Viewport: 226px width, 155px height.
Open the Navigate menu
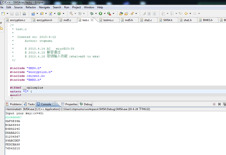[x=44, y=7]
